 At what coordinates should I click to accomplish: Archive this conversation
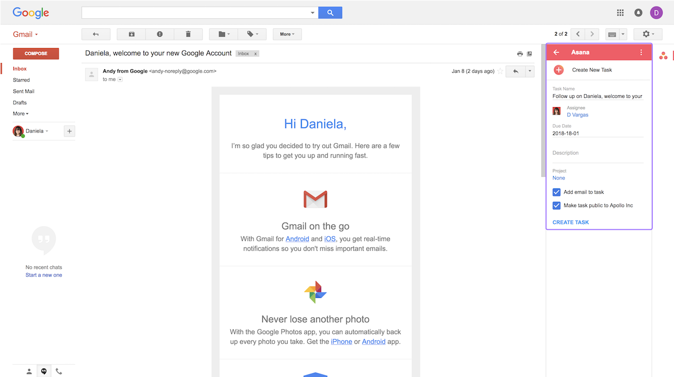click(x=131, y=34)
